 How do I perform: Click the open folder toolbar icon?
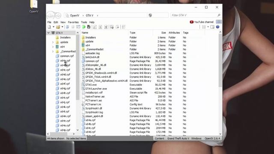click(58, 27)
